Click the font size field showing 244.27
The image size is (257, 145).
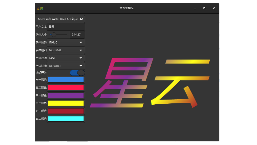pyautogui.click(x=77, y=35)
